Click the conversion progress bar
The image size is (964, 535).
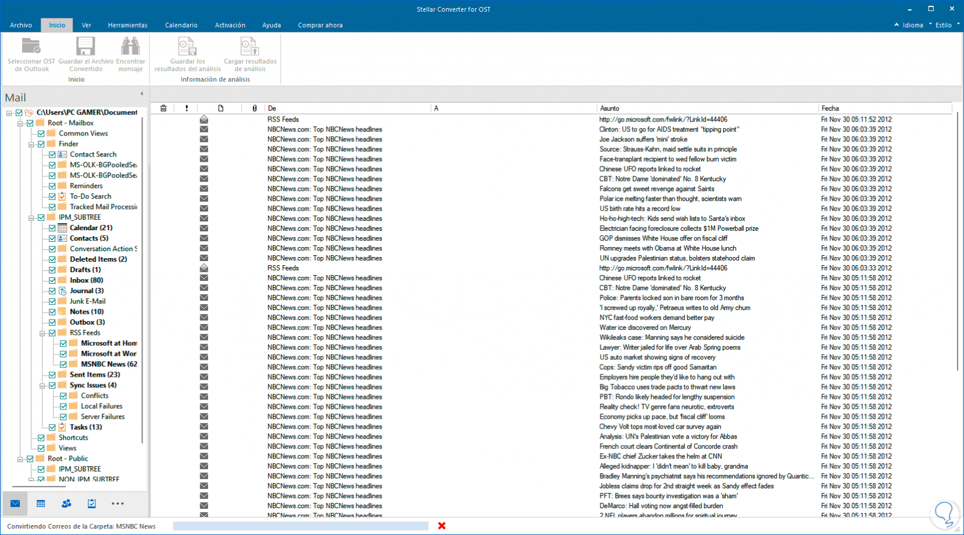(x=300, y=526)
